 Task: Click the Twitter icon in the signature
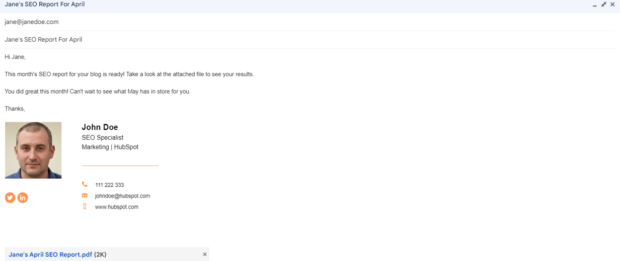click(x=10, y=198)
